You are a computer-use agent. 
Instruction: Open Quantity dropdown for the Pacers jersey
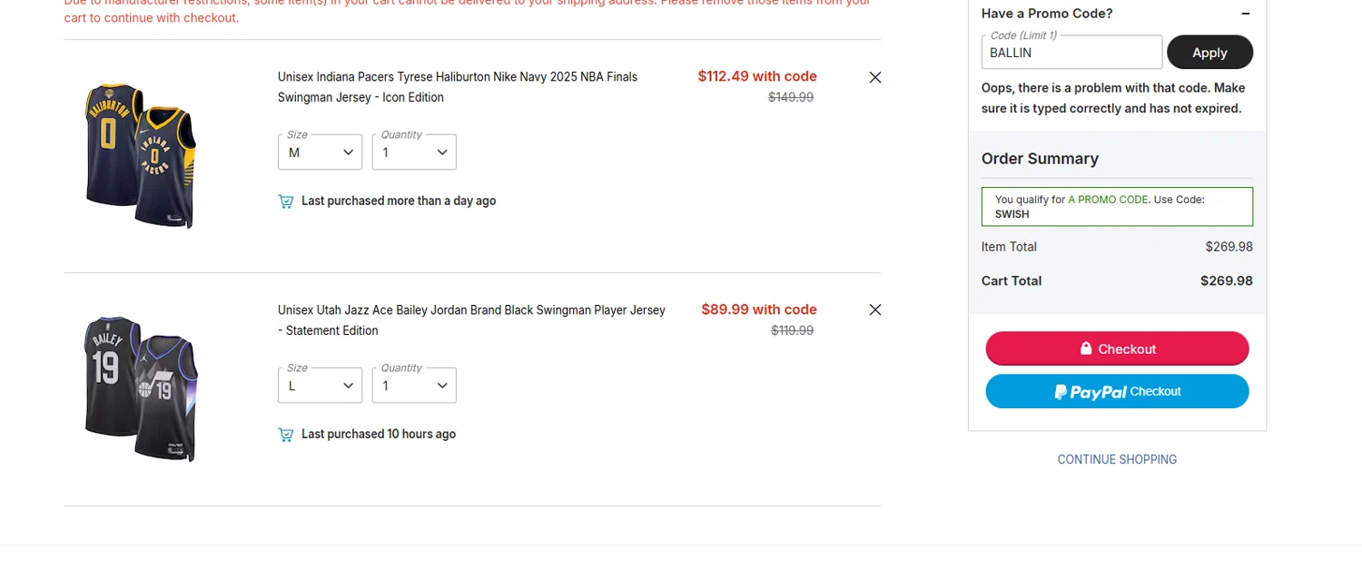(x=414, y=152)
